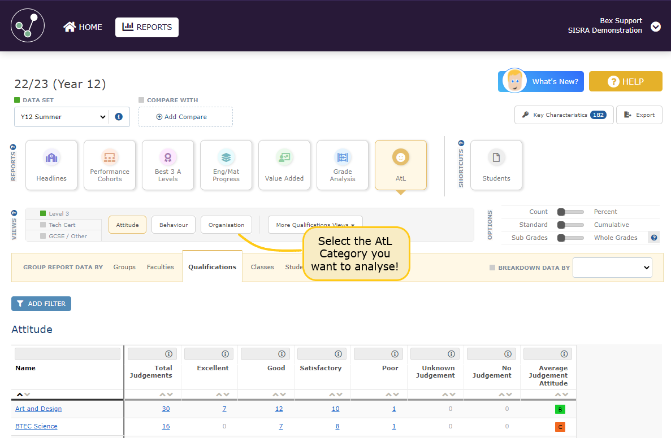671x438 pixels.
Task: Click the green B average judgement swatch
Action: [560, 409]
